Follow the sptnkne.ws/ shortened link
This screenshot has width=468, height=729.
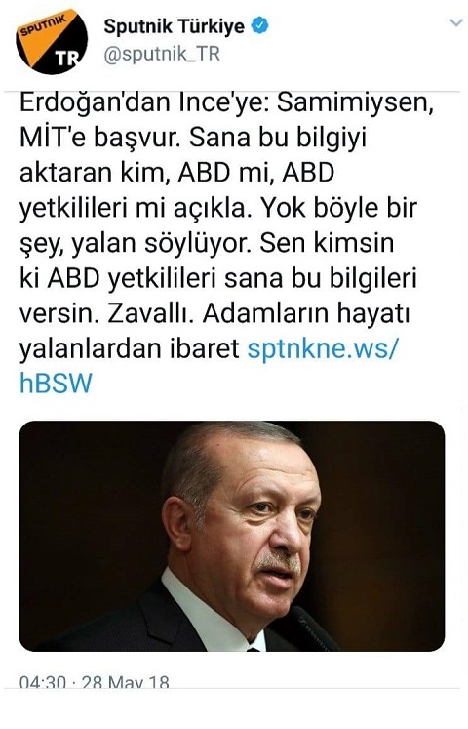click(323, 348)
